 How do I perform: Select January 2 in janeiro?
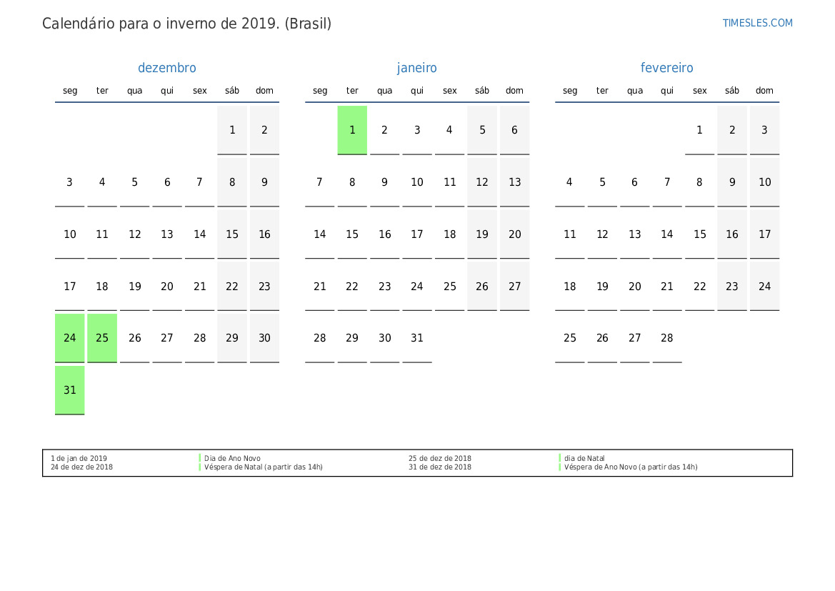pos(384,130)
